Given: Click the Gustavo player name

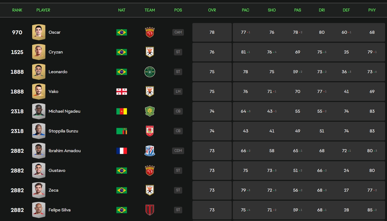Looking at the screenshot, I should tap(57, 171).
